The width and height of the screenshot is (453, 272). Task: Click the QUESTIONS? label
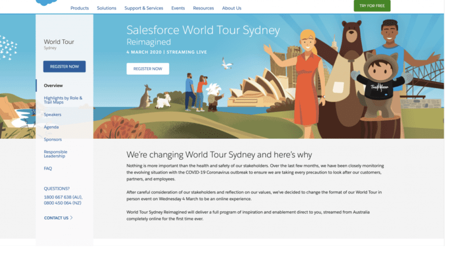pyautogui.click(x=57, y=189)
